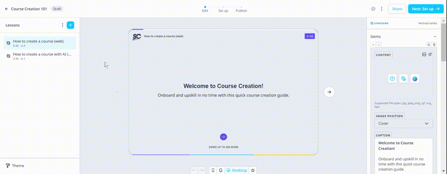Choose image content type icon

click(x=424, y=54)
